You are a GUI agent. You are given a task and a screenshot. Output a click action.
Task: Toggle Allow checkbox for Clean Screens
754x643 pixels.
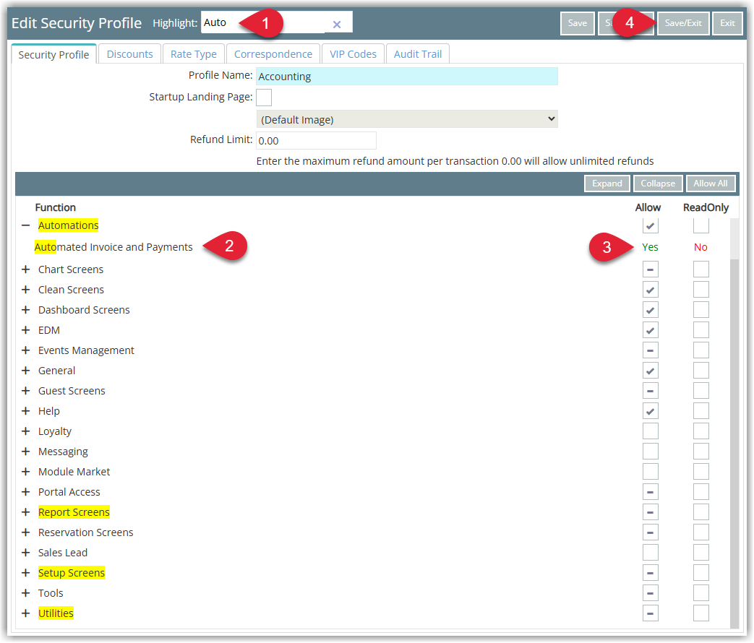(650, 290)
